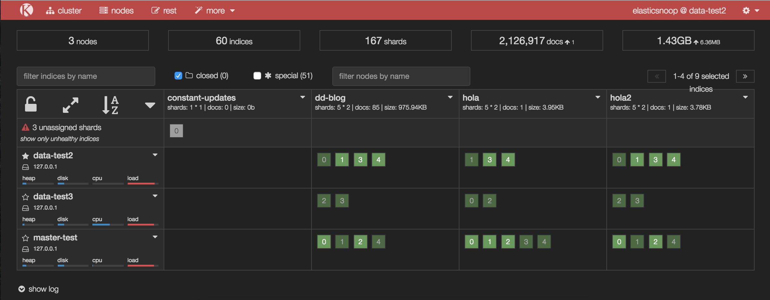The image size is (770, 300).
Task: Click the star icon beside master-test
Action: (x=25, y=238)
